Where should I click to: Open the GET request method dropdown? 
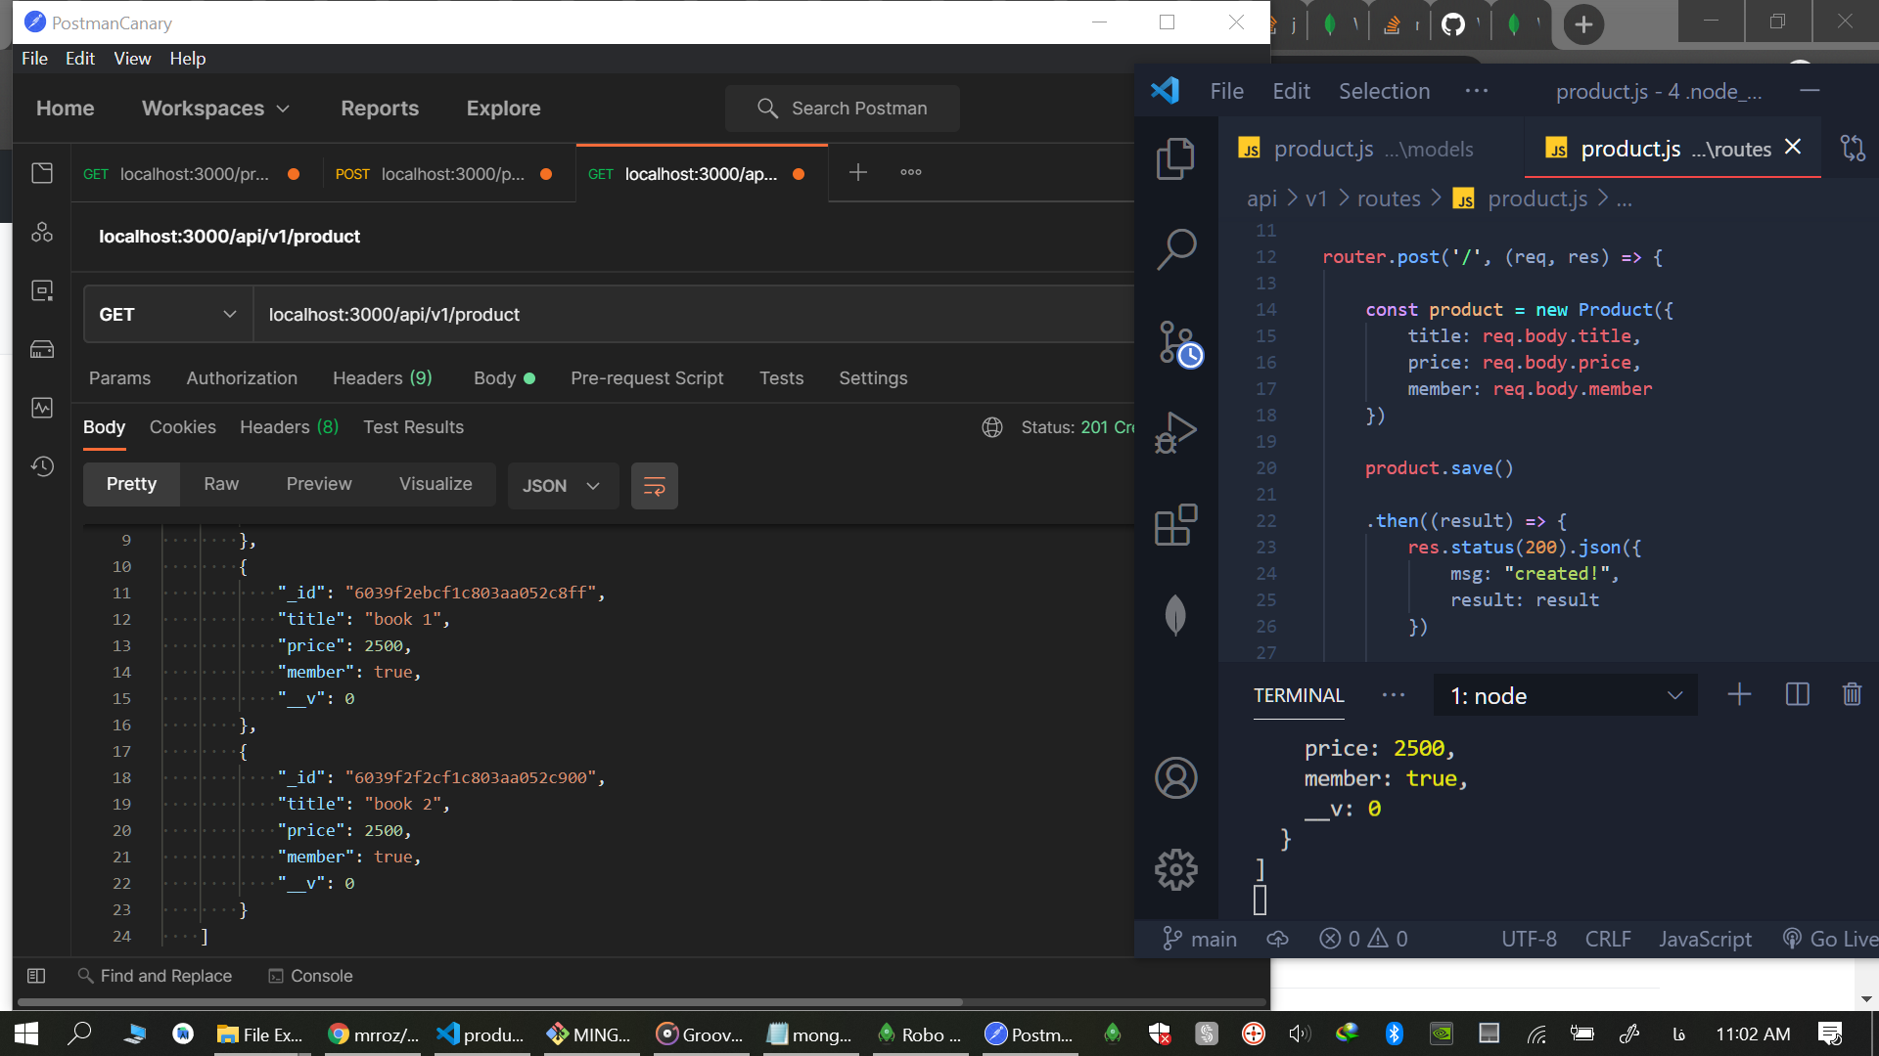[x=166, y=314]
